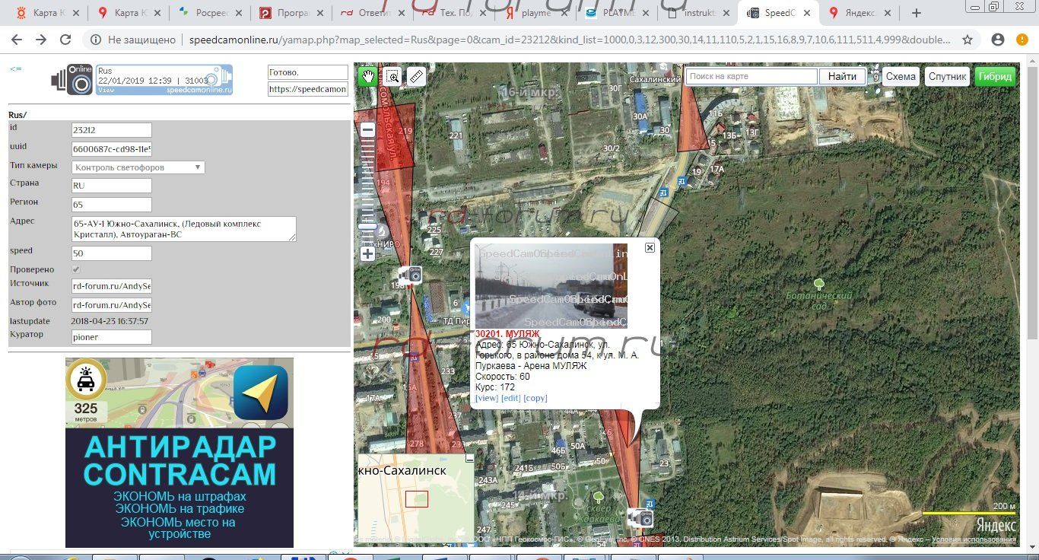Image resolution: width=1039 pixels, height=560 pixels.
Task: Click the SpeedCamOnline camera logo
Action: click(x=73, y=79)
